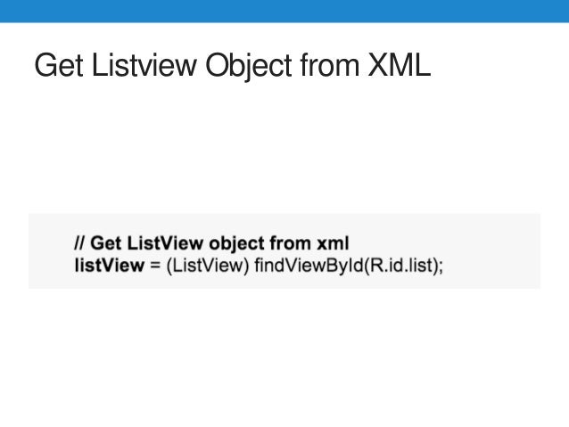The image size is (569, 427).
Task: Click the "//" comment slashes in the code
Action: click(79, 242)
